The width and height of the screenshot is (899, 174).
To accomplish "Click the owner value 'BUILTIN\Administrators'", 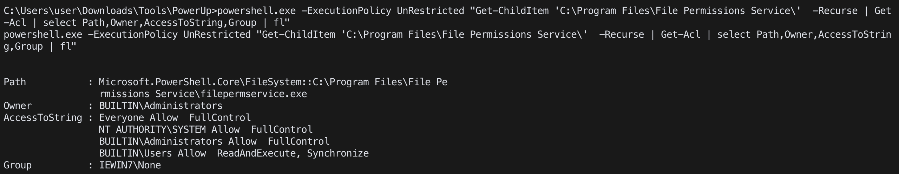I will (161, 106).
